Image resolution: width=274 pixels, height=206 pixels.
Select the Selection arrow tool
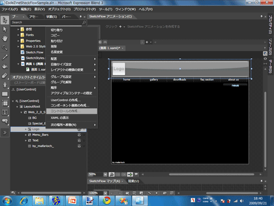5,20
